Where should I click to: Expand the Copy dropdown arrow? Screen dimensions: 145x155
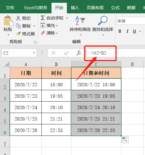pos(34,26)
